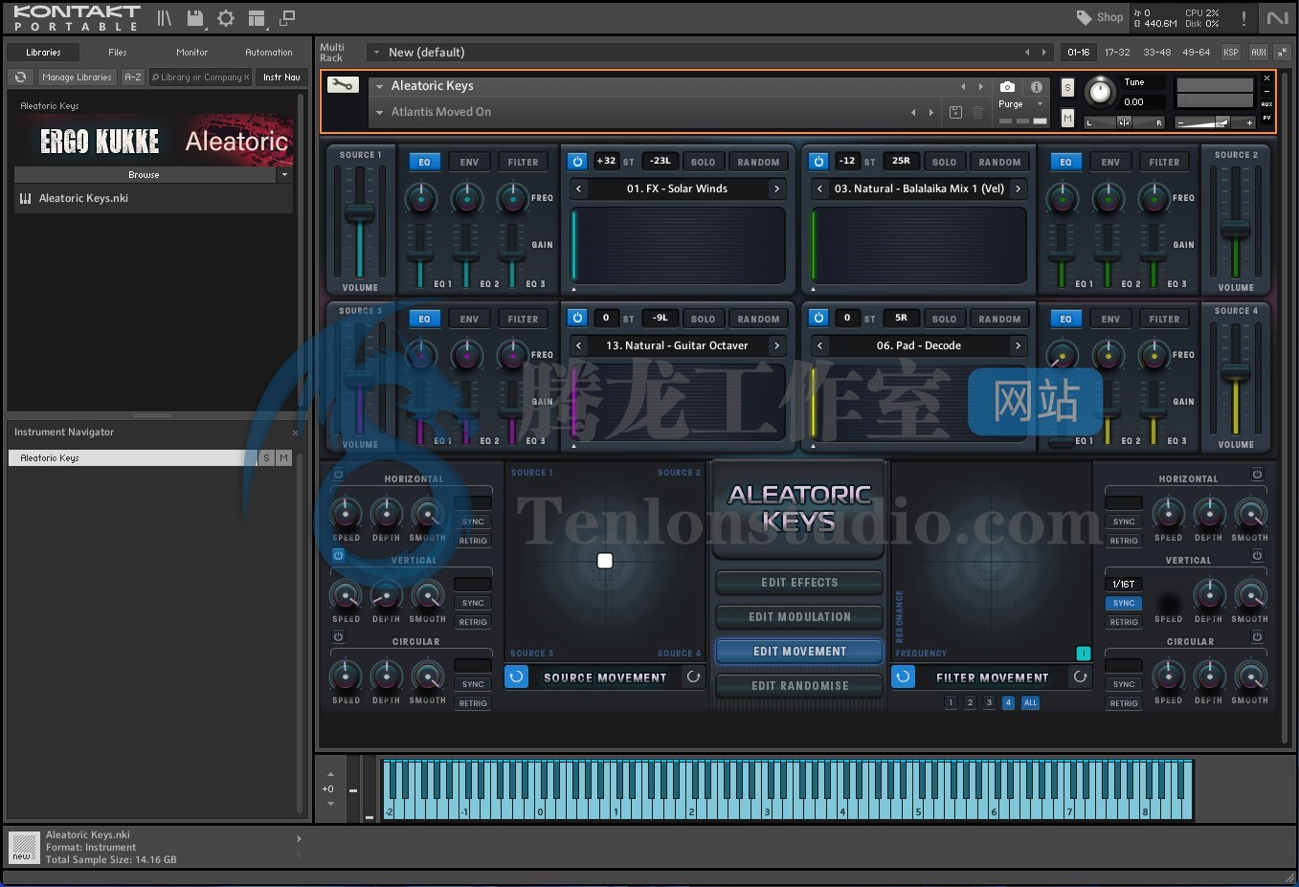The width and height of the screenshot is (1299, 887).
Task: Toggle Source Movement power button
Action: coord(516,676)
